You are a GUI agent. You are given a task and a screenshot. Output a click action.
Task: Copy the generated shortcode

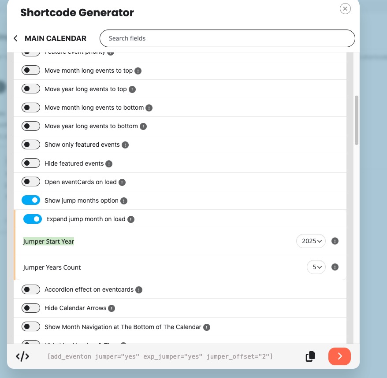[310, 356]
